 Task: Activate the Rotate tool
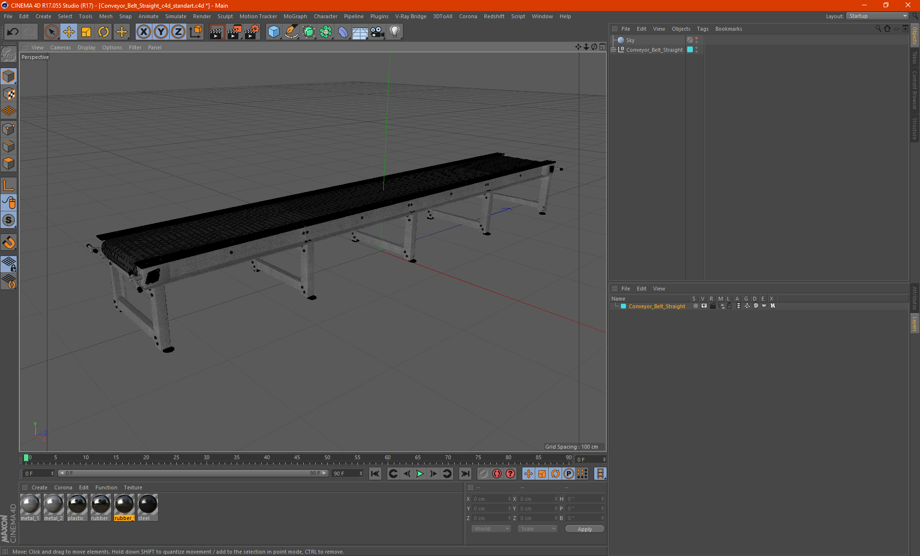[103, 32]
